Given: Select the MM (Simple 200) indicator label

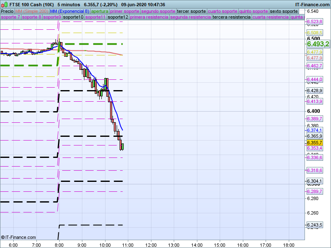Looking at the screenshot, I should coord(32,11).
